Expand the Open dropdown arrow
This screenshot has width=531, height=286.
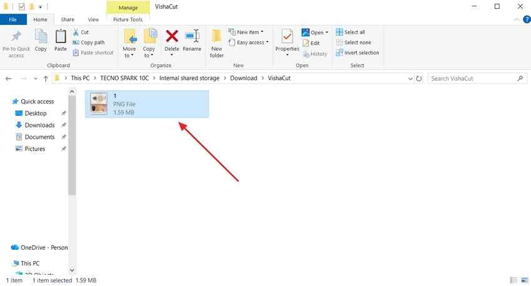pos(327,32)
